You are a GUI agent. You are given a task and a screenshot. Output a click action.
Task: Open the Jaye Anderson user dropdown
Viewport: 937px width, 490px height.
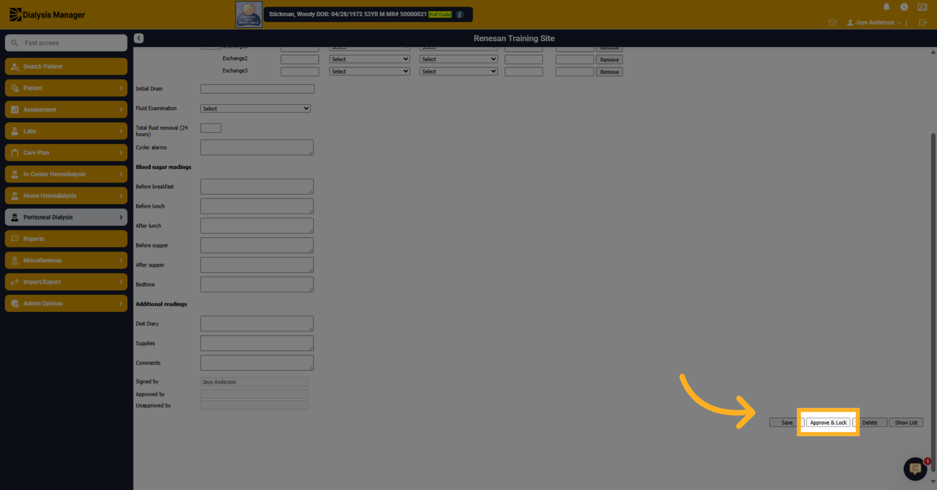click(x=874, y=23)
